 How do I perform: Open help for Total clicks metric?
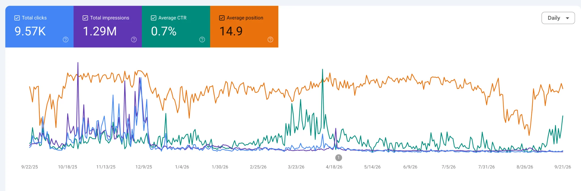(x=66, y=40)
